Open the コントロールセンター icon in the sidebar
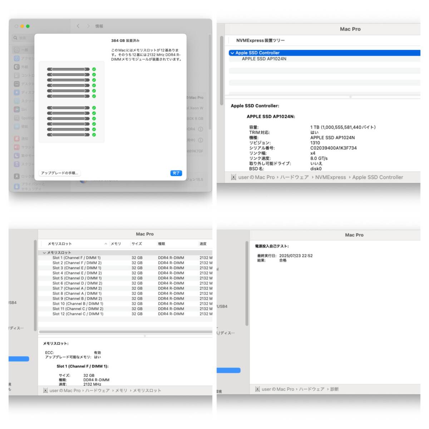Viewport: 429px width, 429px height. coord(16,75)
